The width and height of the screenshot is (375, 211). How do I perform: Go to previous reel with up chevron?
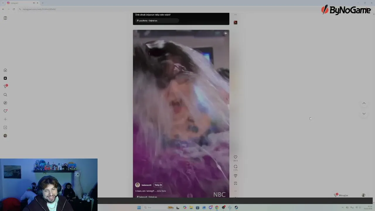(x=364, y=103)
